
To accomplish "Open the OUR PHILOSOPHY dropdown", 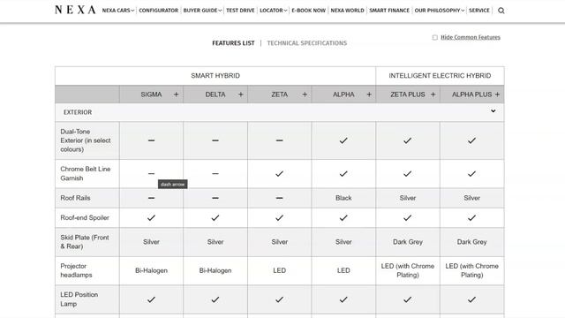I will coord(440,11).
